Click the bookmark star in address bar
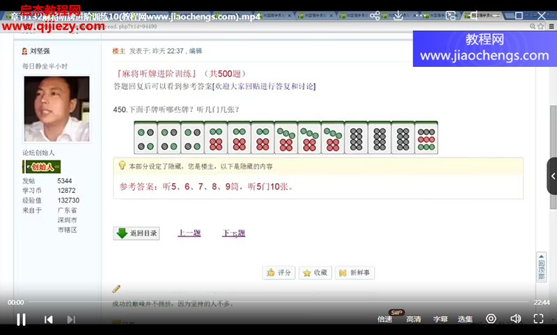 click(x=541, y=26)
